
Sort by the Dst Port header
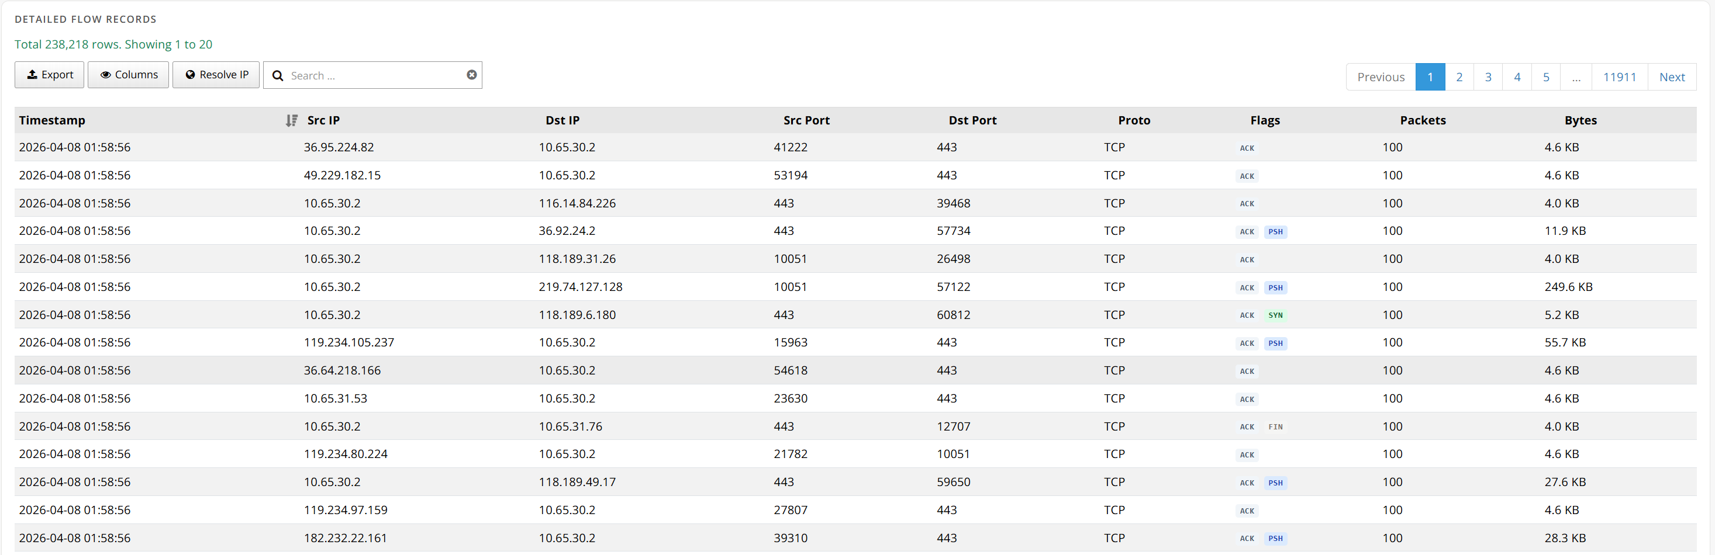(x=972, y=120)
